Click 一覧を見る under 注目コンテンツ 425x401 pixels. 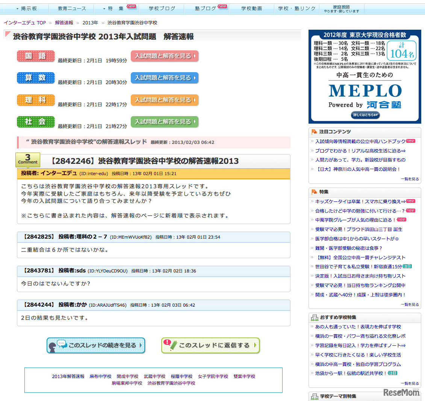pos(410,179)
